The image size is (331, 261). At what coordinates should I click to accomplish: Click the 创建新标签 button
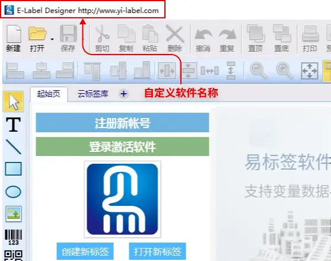tap(85, 252)
